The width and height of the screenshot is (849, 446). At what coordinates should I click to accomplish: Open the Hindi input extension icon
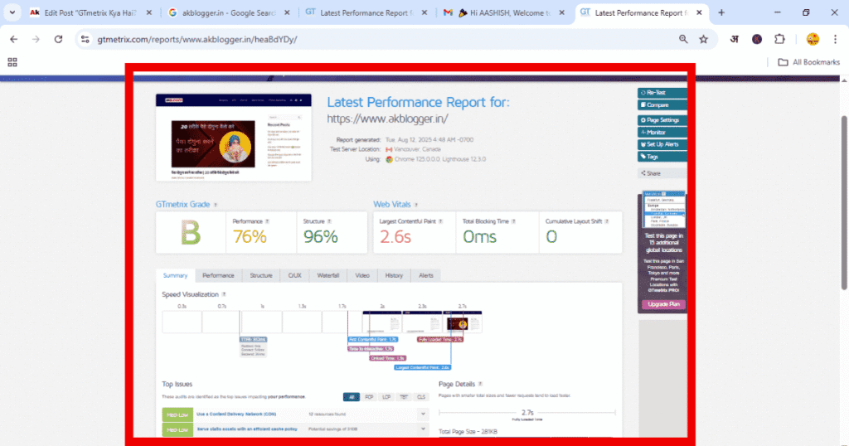[735, 39]
